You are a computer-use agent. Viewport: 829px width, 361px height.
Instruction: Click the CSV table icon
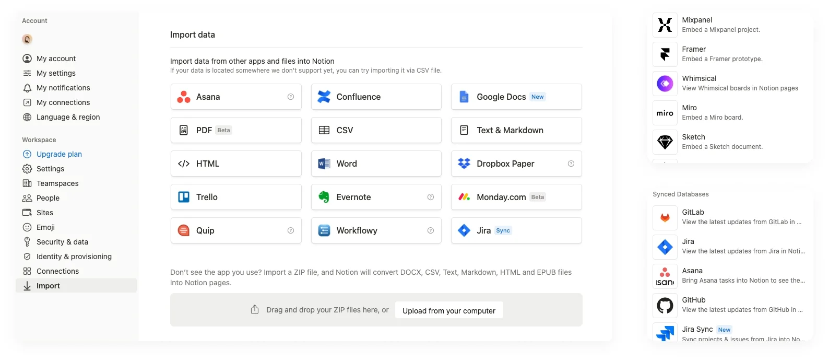[324, 130]
